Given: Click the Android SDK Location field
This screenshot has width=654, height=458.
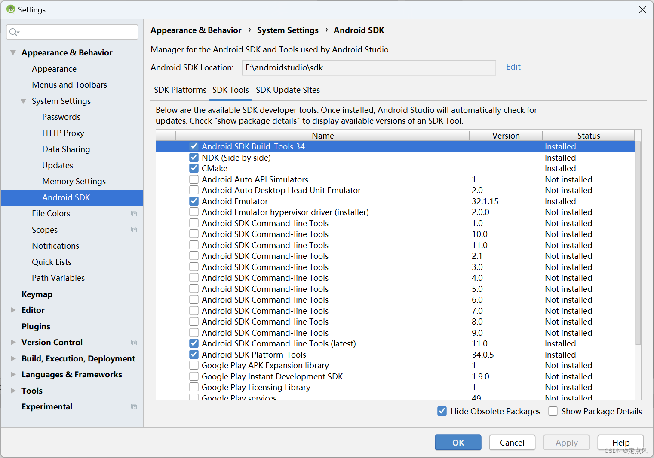Looking at the screenshot, I should tap(369, 67).
